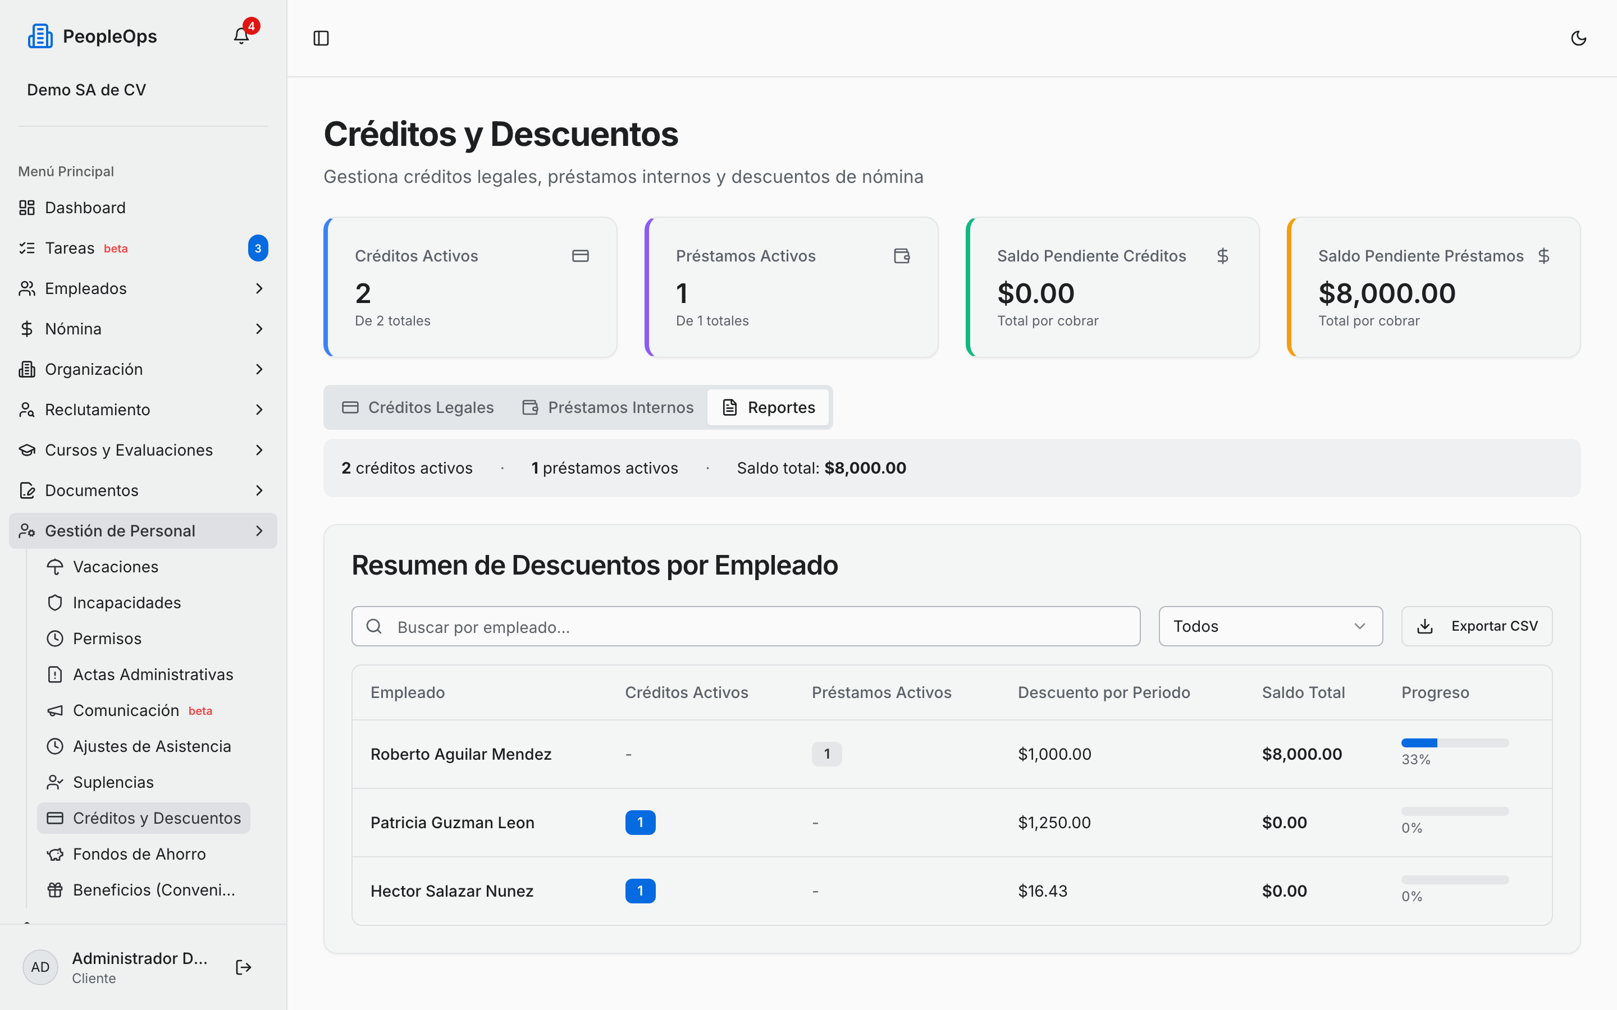Viewport: 1617px width, 1010px height.
Task: Open the Todos filter dropdown
Action: 1270,626
